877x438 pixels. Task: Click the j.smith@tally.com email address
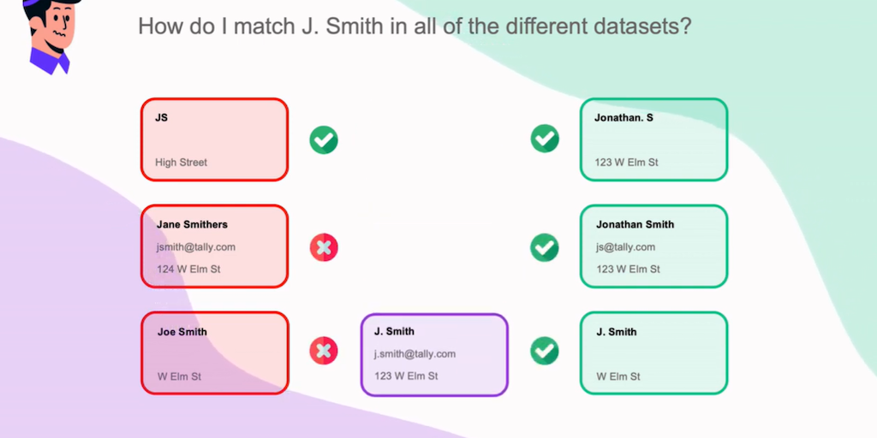pos(415,354)
